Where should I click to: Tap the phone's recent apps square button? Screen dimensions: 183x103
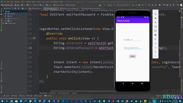pos(142,84)
